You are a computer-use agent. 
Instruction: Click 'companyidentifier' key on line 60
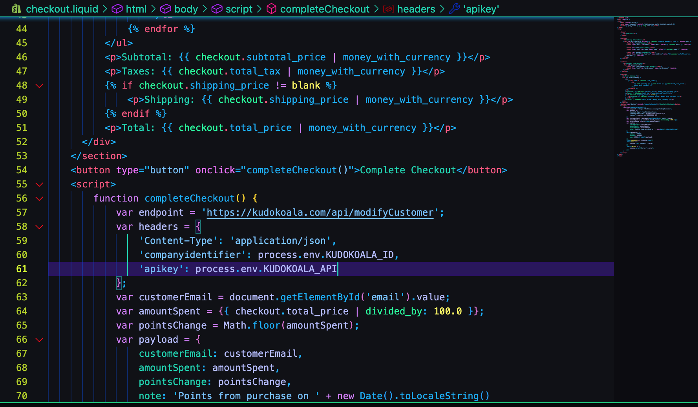[192, 255]
